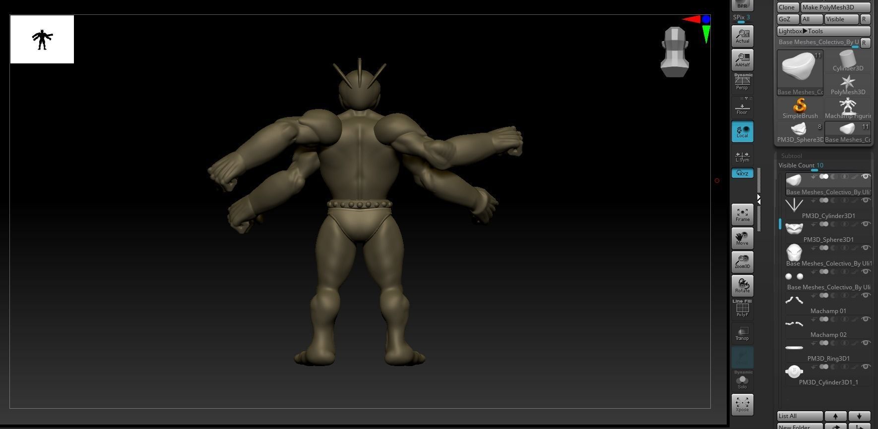This screenshot has width=878, height=429.
Task: Select the SimpleBrush tool
Action: [800, 108]
